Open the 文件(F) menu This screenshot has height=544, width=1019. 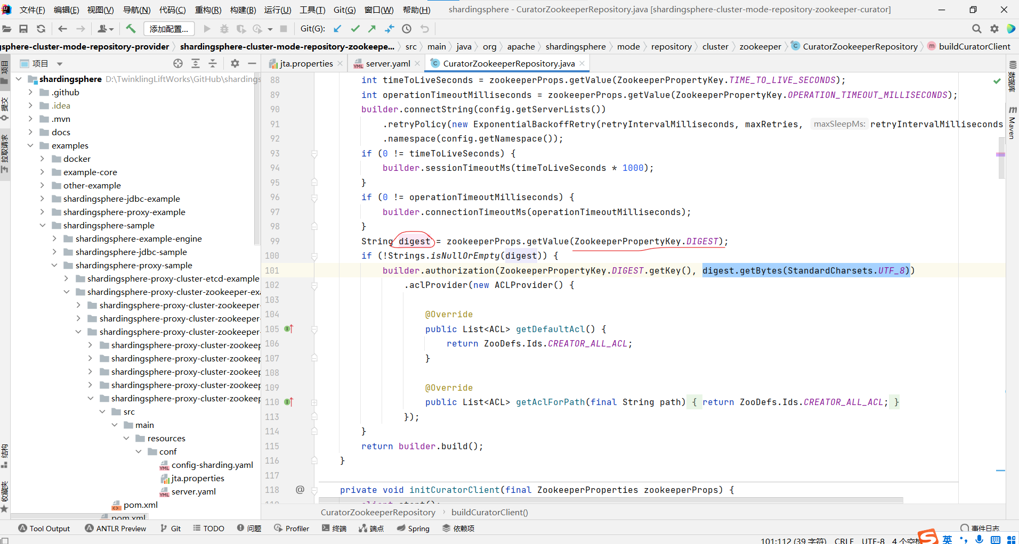32,10
